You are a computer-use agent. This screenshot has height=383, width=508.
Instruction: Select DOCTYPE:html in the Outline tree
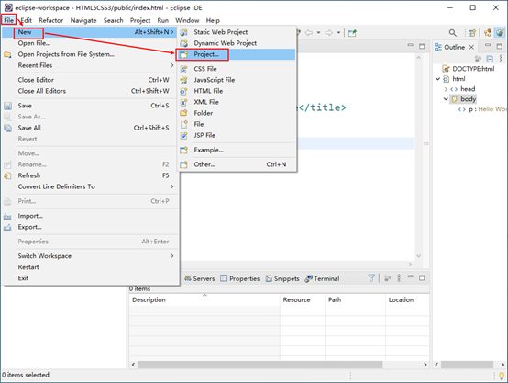[x=473, y=69]
